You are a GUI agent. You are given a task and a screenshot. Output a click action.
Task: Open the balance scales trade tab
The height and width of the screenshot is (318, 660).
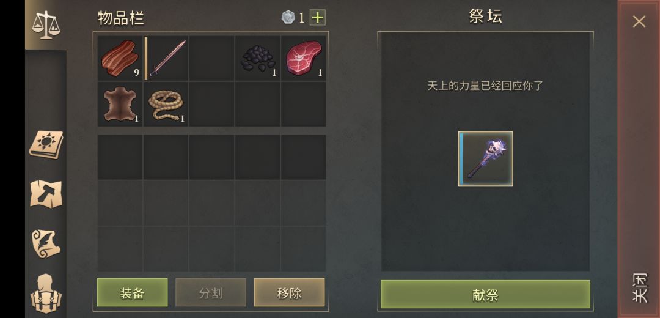[x=46, y=25]
